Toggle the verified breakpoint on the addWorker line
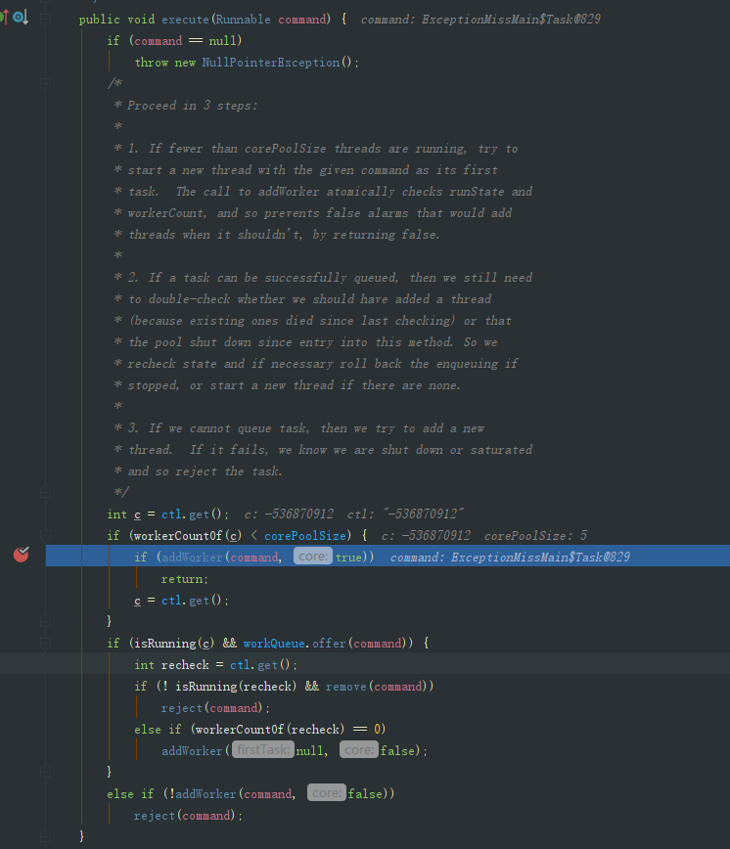 tap(22, 555)
